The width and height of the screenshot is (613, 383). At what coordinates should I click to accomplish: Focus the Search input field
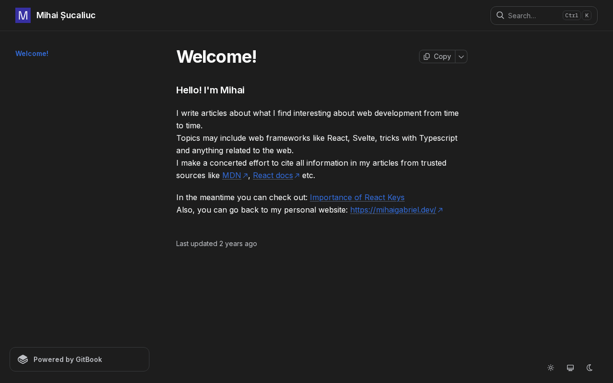coord(532,15)
